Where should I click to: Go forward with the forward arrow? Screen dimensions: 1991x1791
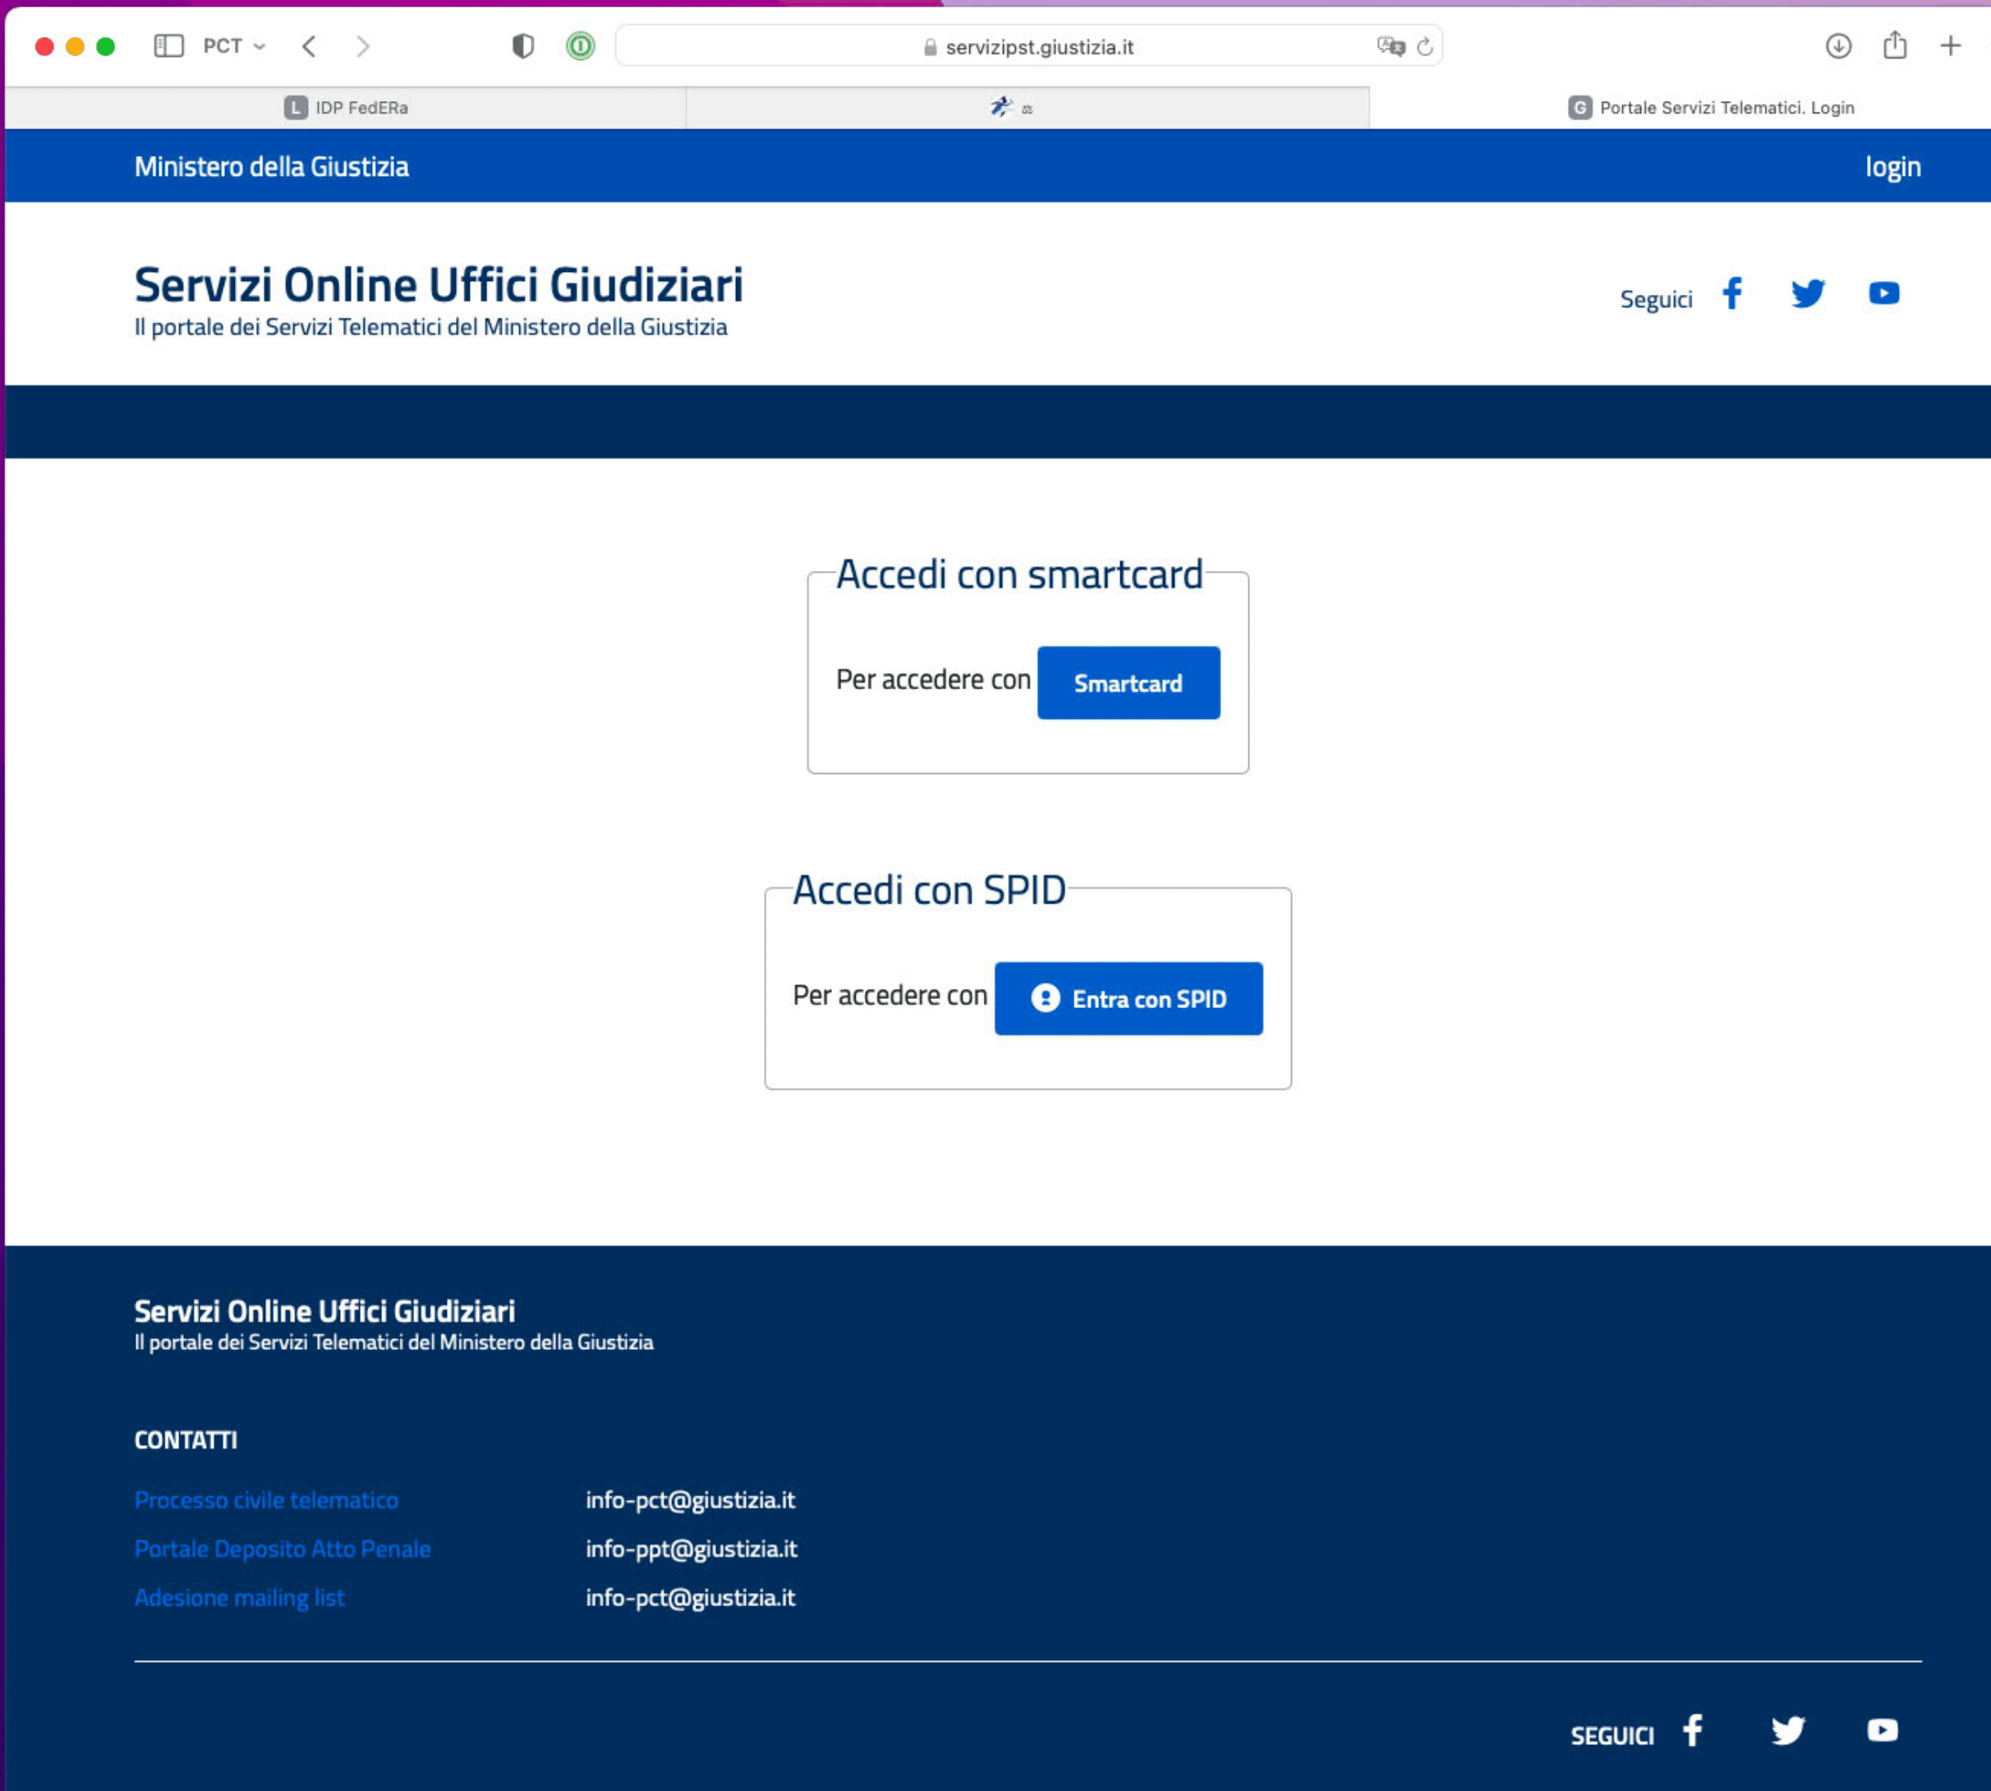pos(363,46)
